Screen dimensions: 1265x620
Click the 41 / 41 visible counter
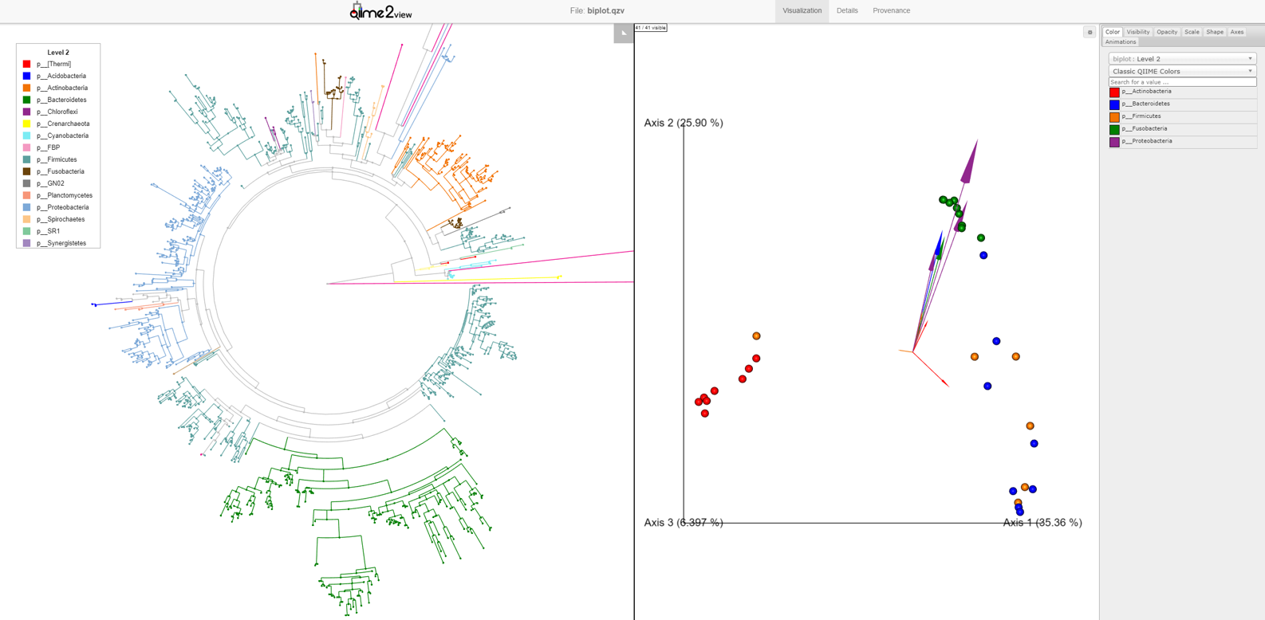[x=651, y=28]
